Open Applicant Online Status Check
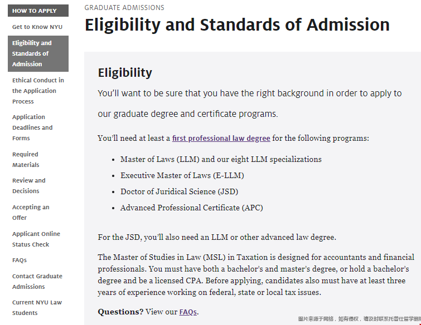Screen dimensions: 421x325 pyautogui.click(x=36, y=239)
